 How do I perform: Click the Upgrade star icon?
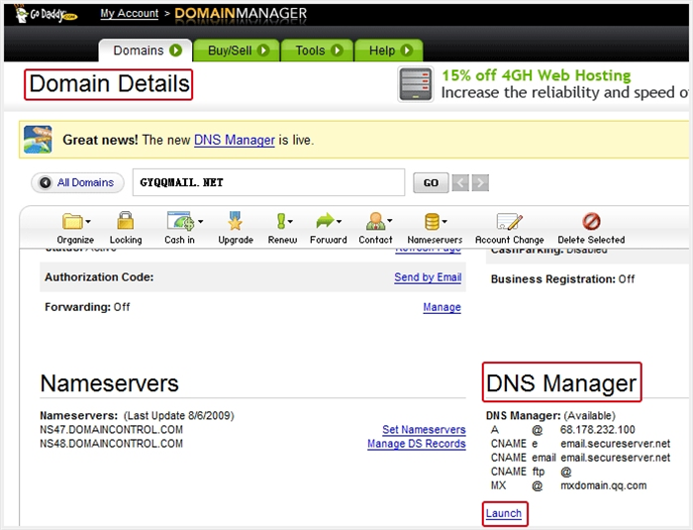[x=235, y=222]
